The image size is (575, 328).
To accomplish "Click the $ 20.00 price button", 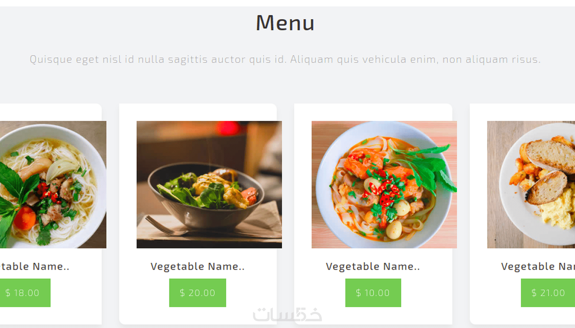I will point(198,293).
